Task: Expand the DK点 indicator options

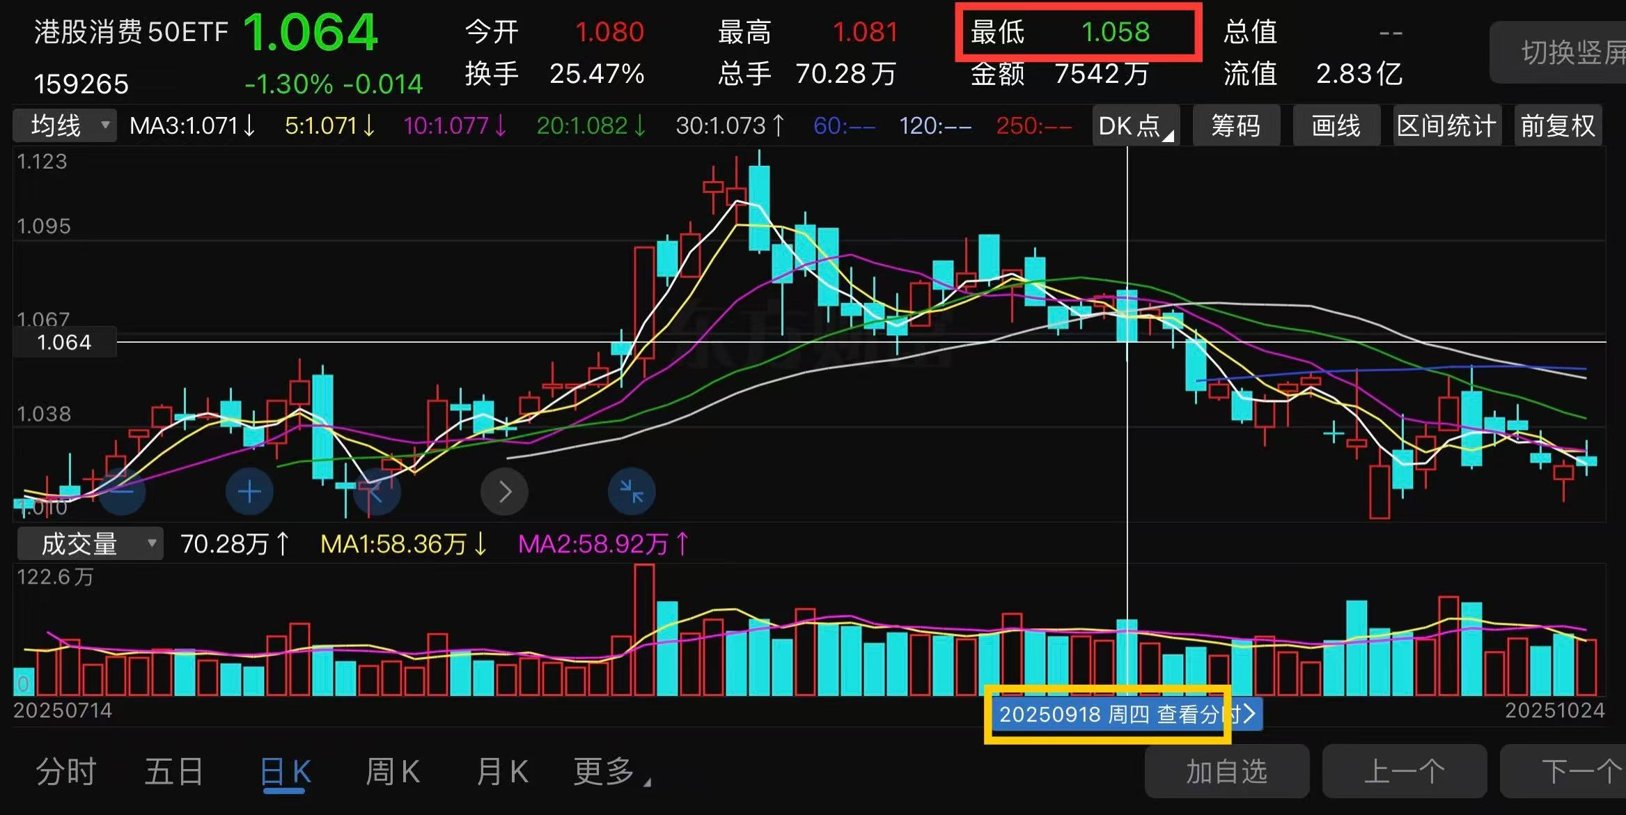Action: 1135,126
